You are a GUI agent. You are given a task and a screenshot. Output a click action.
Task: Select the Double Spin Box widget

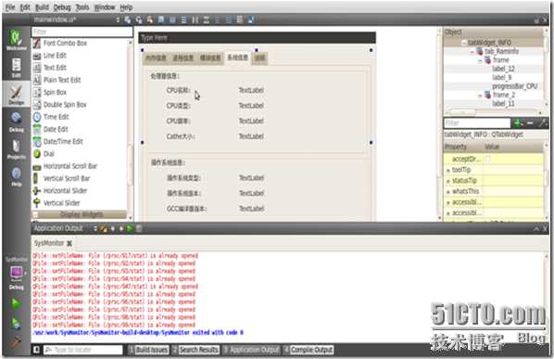[x=59, y=105]
